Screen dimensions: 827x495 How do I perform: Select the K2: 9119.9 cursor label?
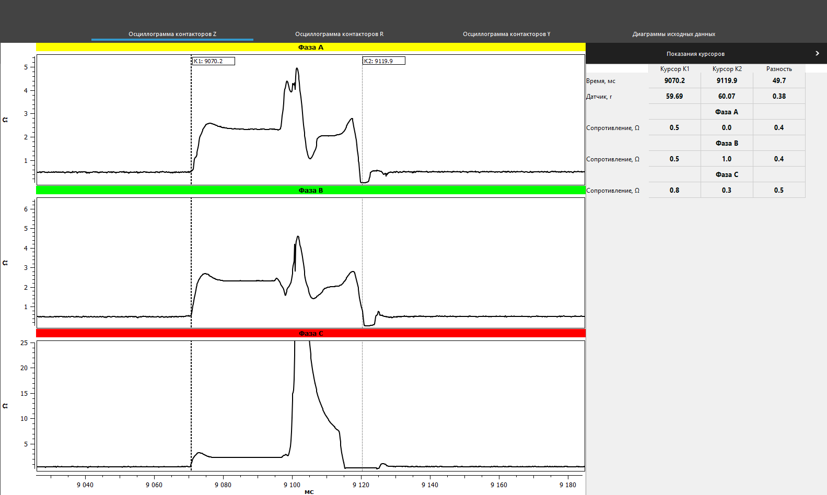pos(383,61)
